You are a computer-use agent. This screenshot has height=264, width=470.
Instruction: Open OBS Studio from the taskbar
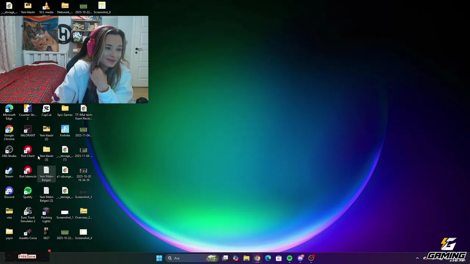(311, 258)
